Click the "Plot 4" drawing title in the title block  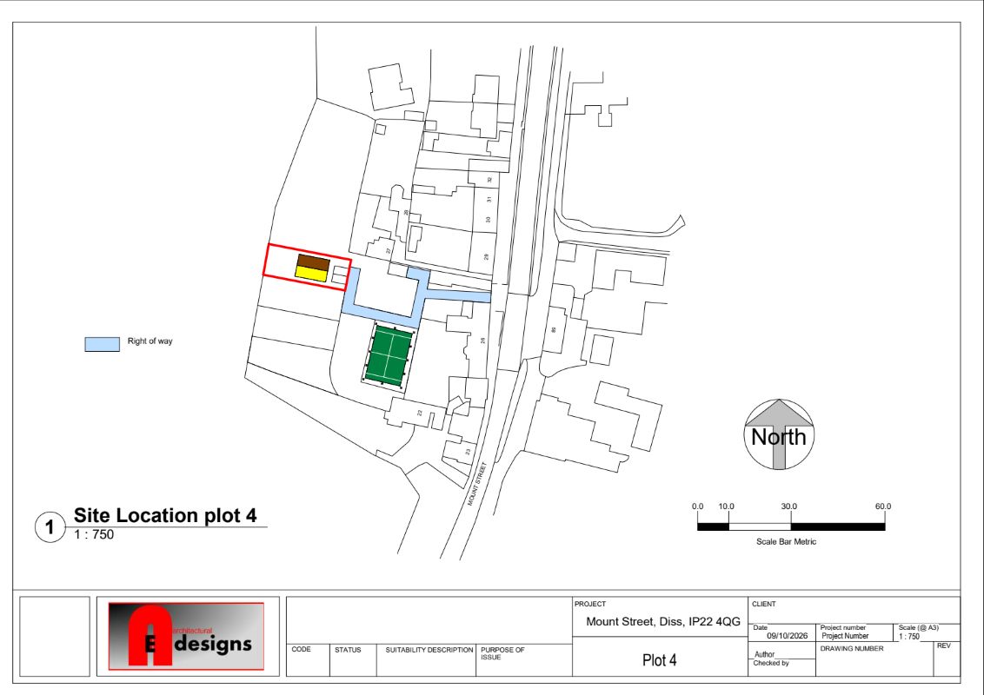(660, 660)
